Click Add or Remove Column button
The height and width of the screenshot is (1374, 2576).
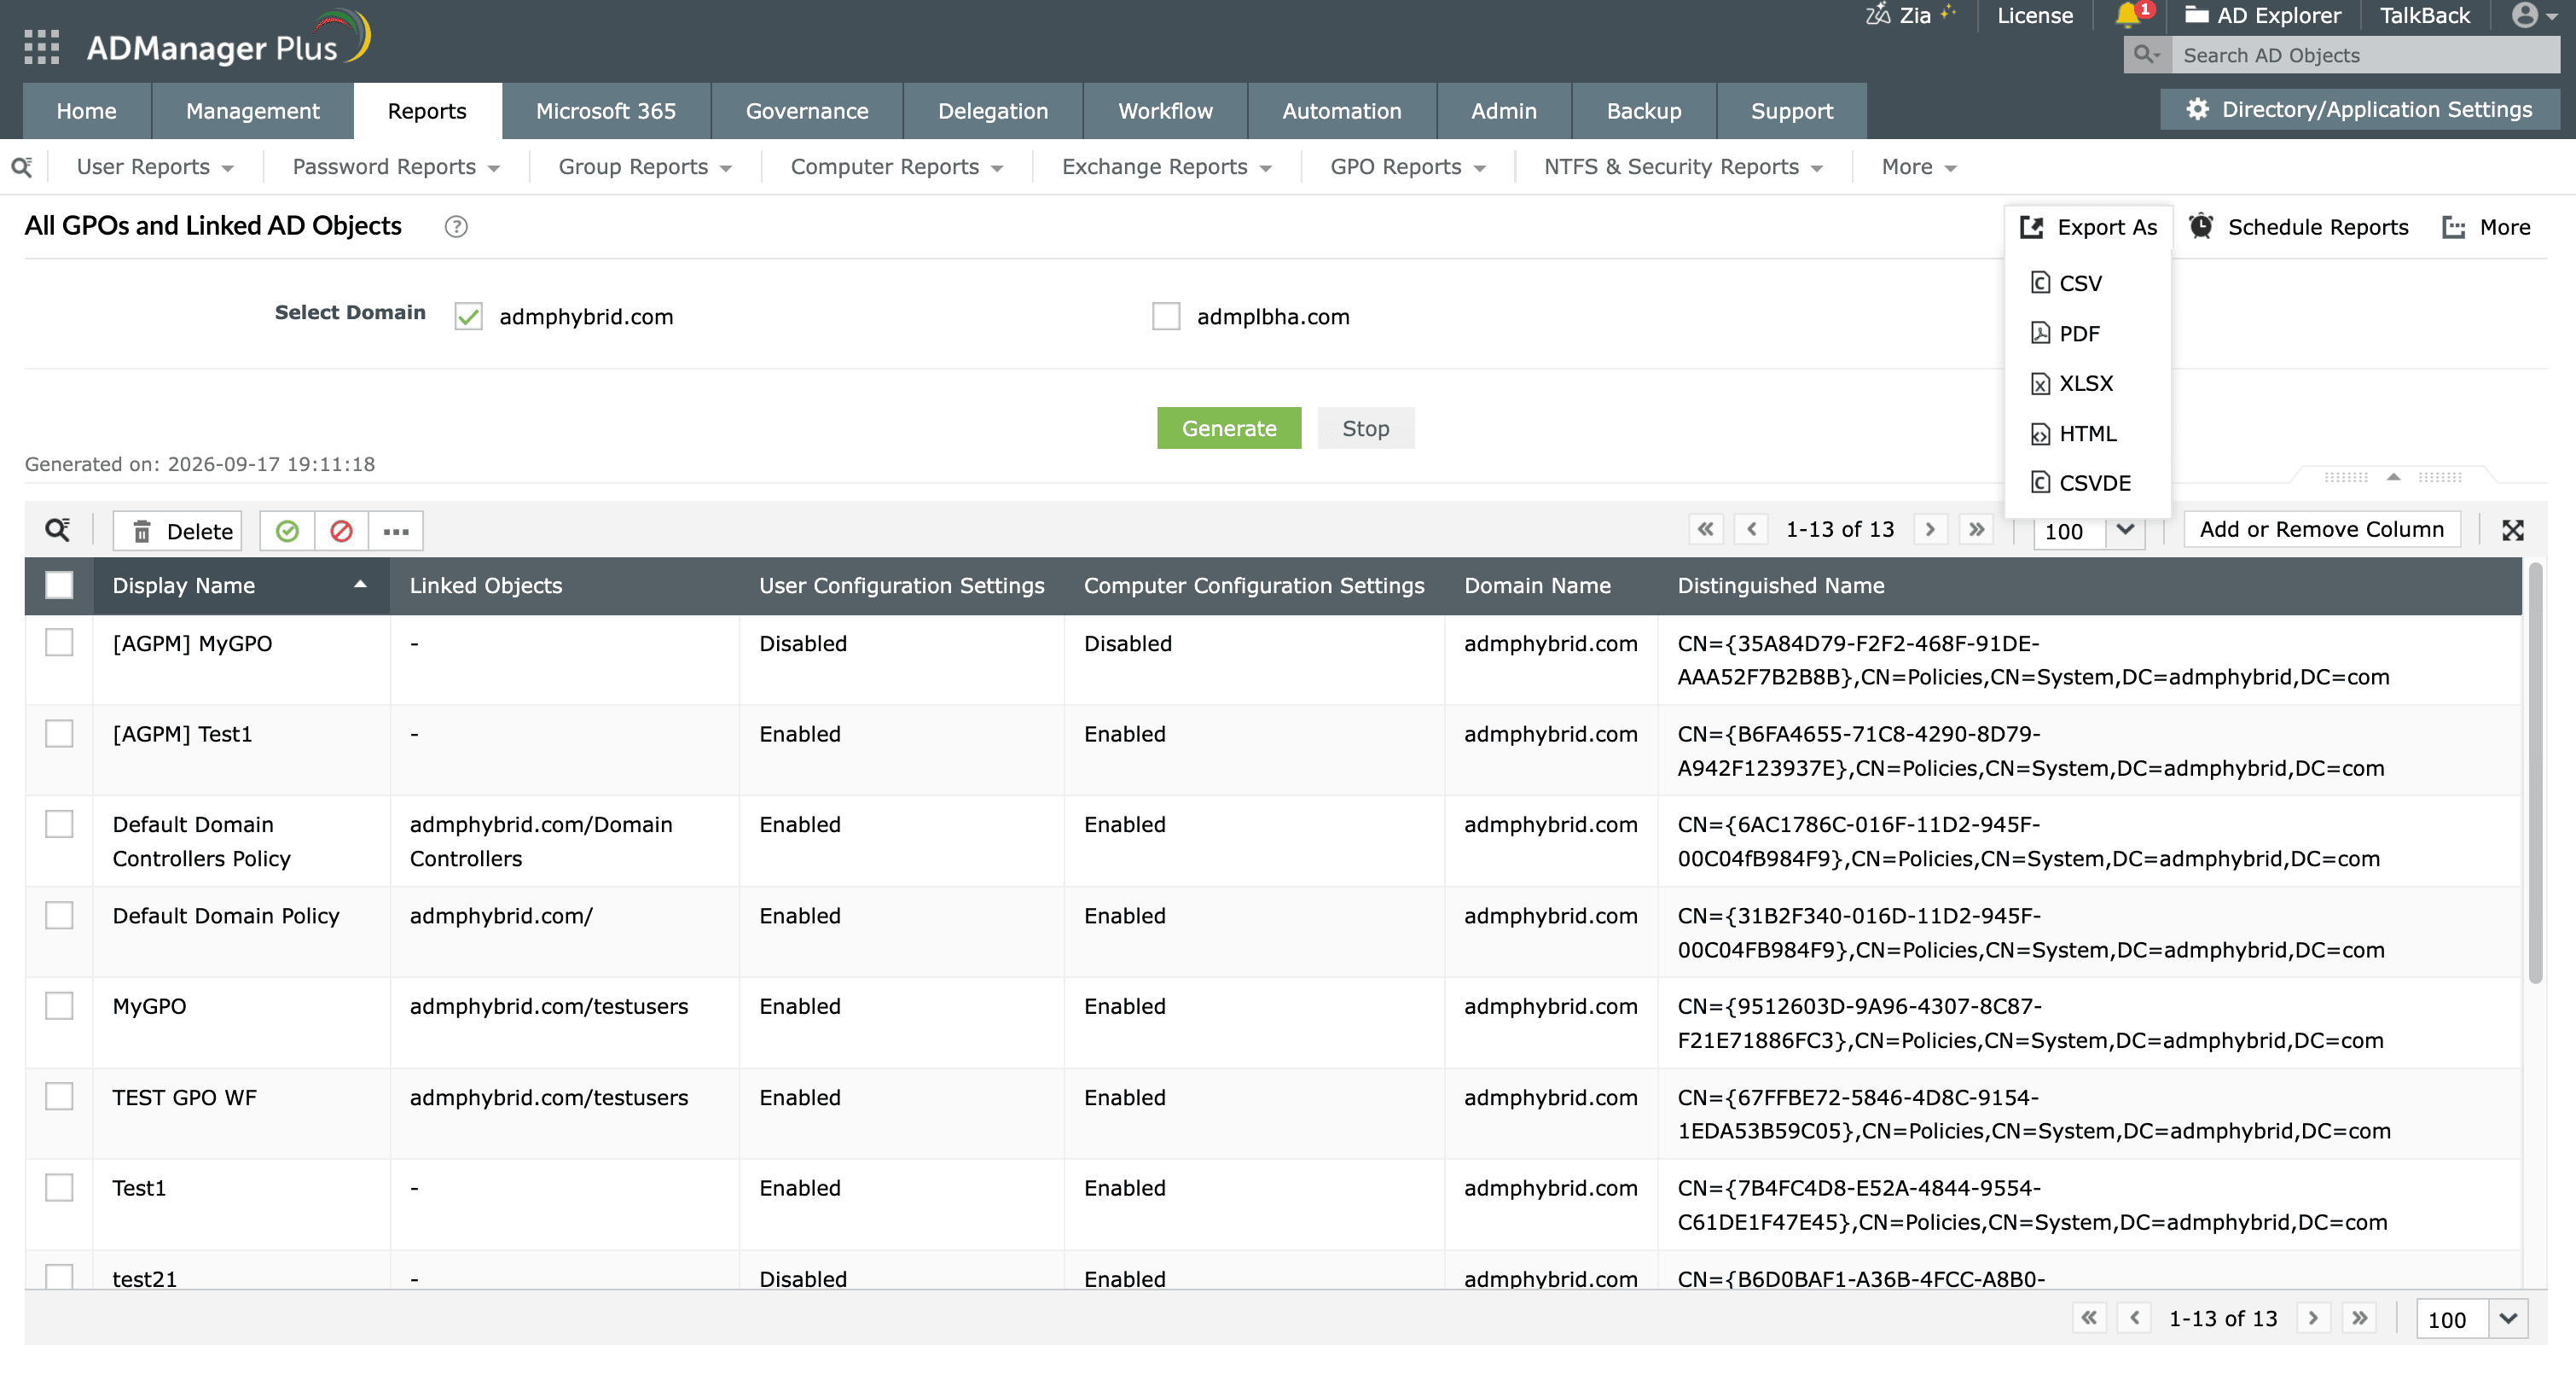(x=2321, y=529)
